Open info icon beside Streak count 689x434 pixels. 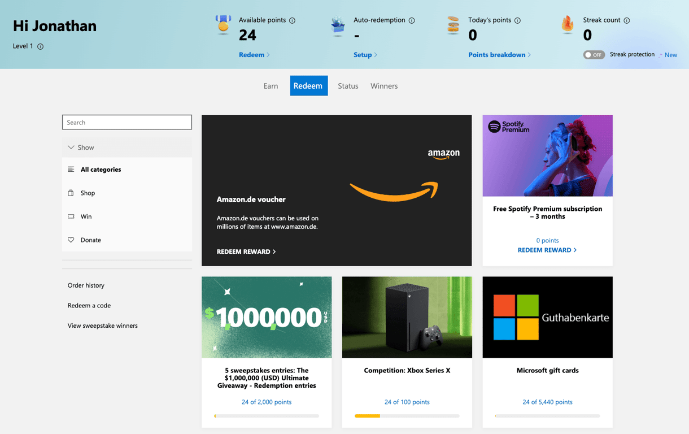[x=627, y=20]
